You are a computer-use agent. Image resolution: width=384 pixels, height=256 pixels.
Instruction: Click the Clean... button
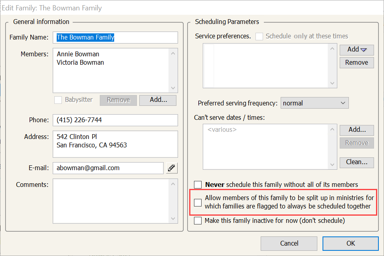point(356,162)
